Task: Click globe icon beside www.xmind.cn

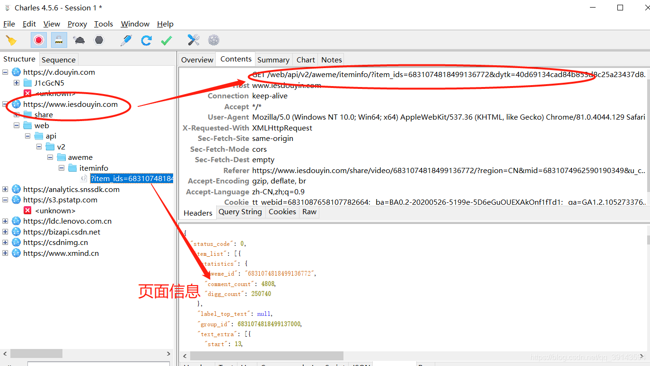Action: [x=17, y=253]
